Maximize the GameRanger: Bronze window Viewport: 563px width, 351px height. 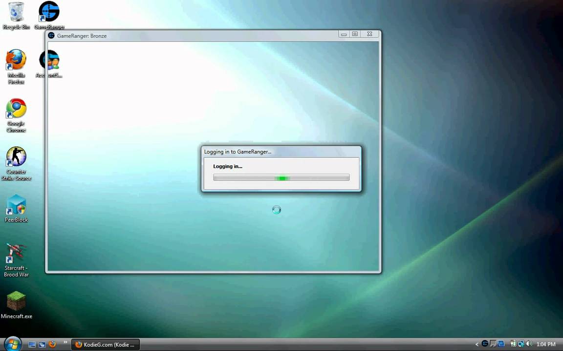pyautogui.click(x=355, y=34)
